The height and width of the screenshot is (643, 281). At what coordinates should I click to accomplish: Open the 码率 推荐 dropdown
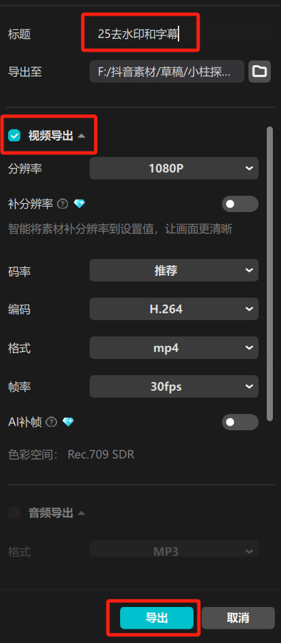pos(174,271)
